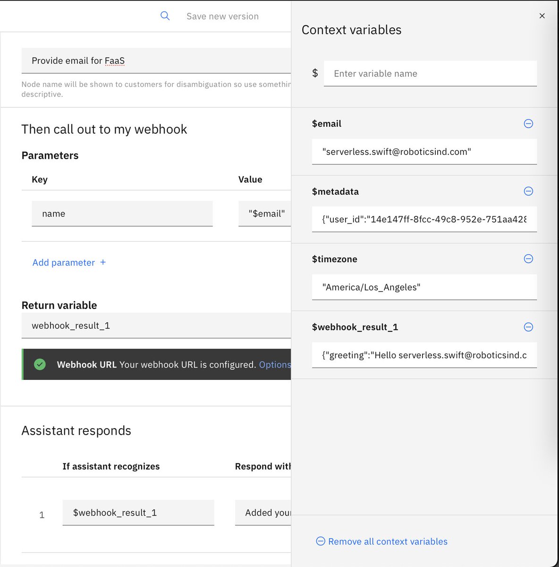Click the $timezone variable name label
This screenshot has width=559, height=567.
coord(335,259)
